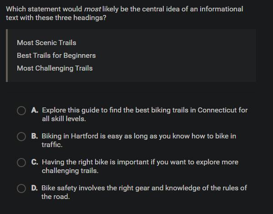
Task: Click the words 'all skill levels' in option A
Action: (x=64, y=119)
